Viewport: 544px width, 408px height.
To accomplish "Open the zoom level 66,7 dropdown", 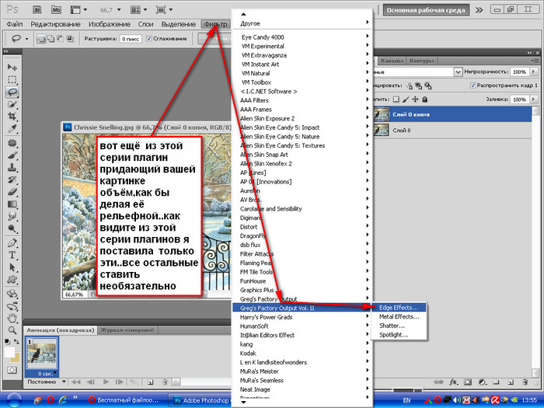I will coord(119,10).
